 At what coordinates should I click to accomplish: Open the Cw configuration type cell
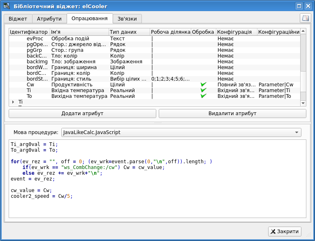pos(236,84)
